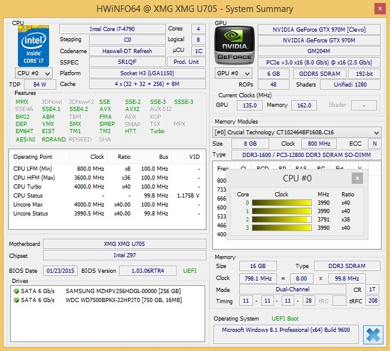Click the NVIDIA GeForce GTX 970M [Clevo] field
This screenshot has height=351, width=390.
pos(319,29)
